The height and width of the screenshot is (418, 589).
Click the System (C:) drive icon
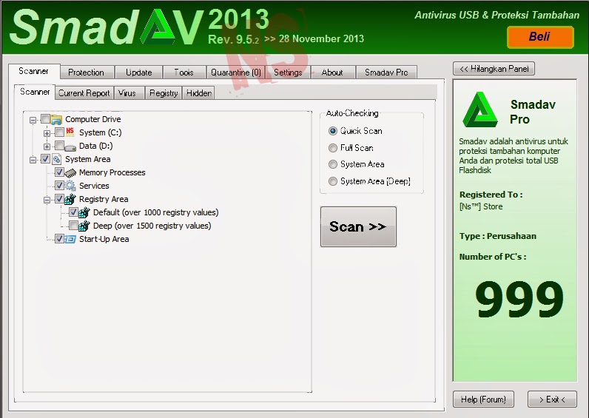tap(70, 132)
